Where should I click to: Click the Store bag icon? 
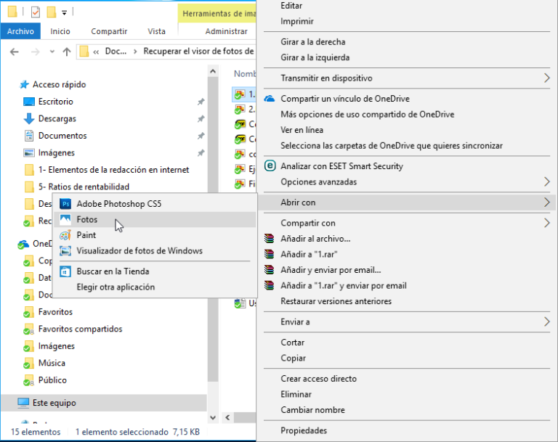click(65, 271)
